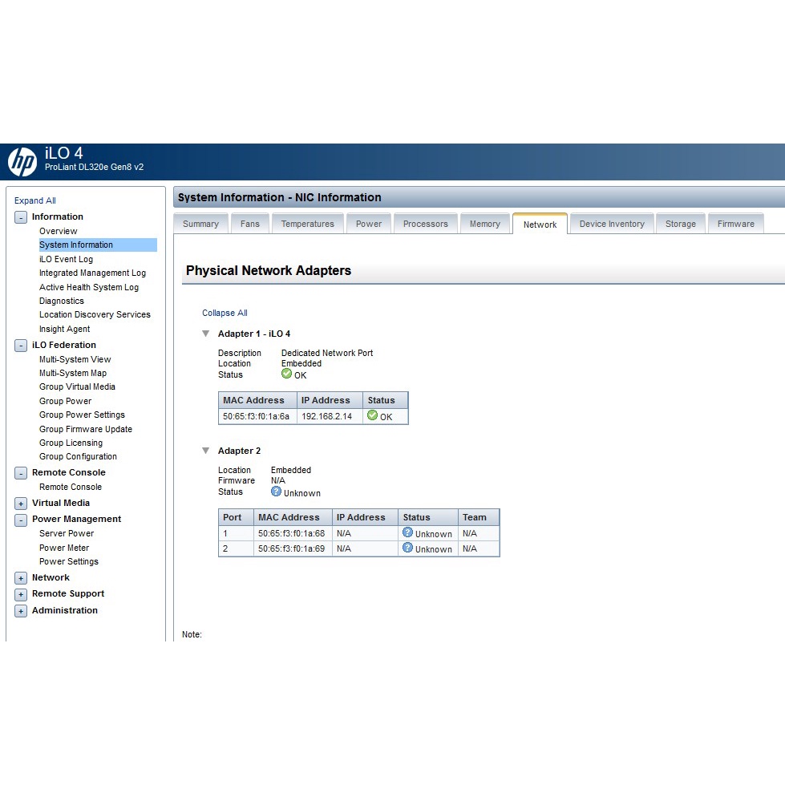Collapse the iLO Federation sidebar section
785x785 pixels.
coord(21,346)
